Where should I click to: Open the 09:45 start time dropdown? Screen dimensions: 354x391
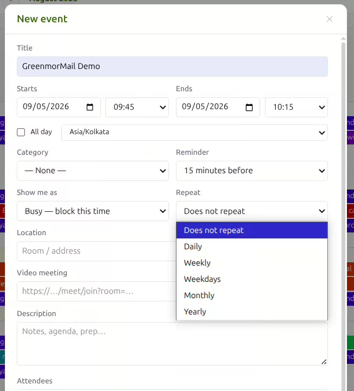pyautogui.click(x=137, y=107)
